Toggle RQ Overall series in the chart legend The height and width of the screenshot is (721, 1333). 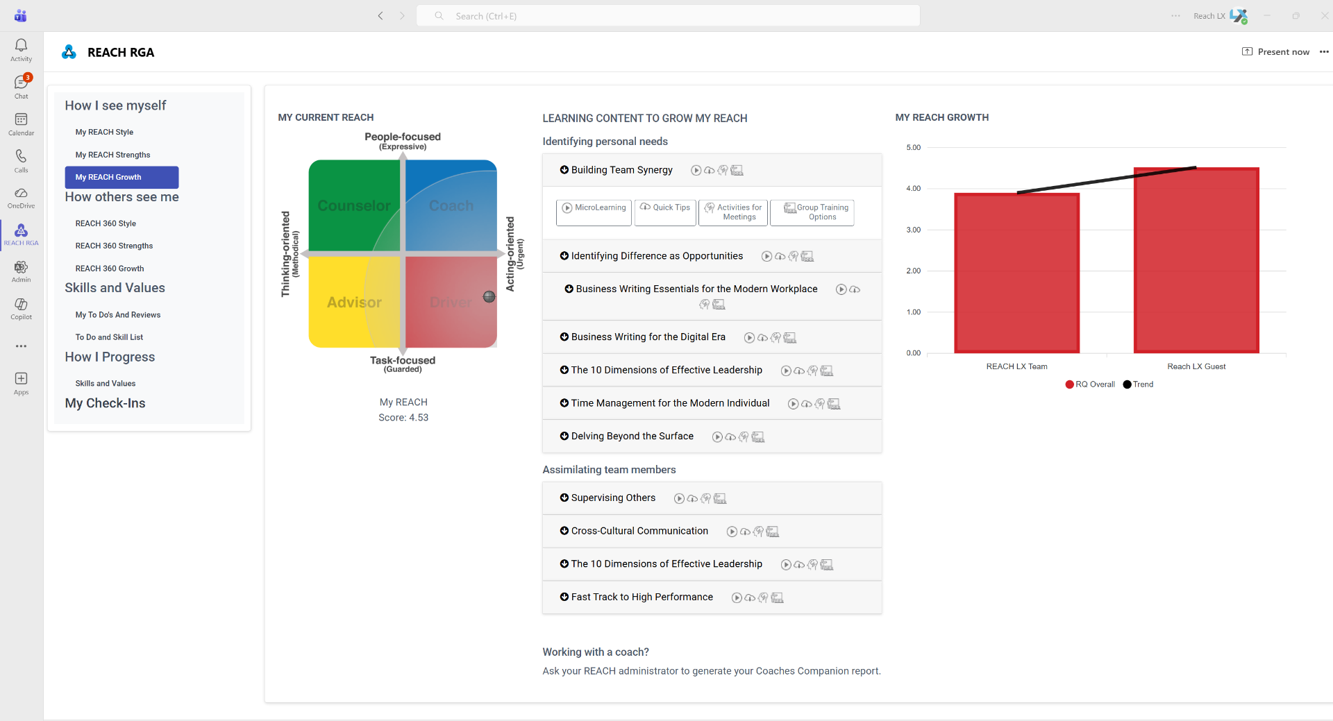[x=1089, y=384]
